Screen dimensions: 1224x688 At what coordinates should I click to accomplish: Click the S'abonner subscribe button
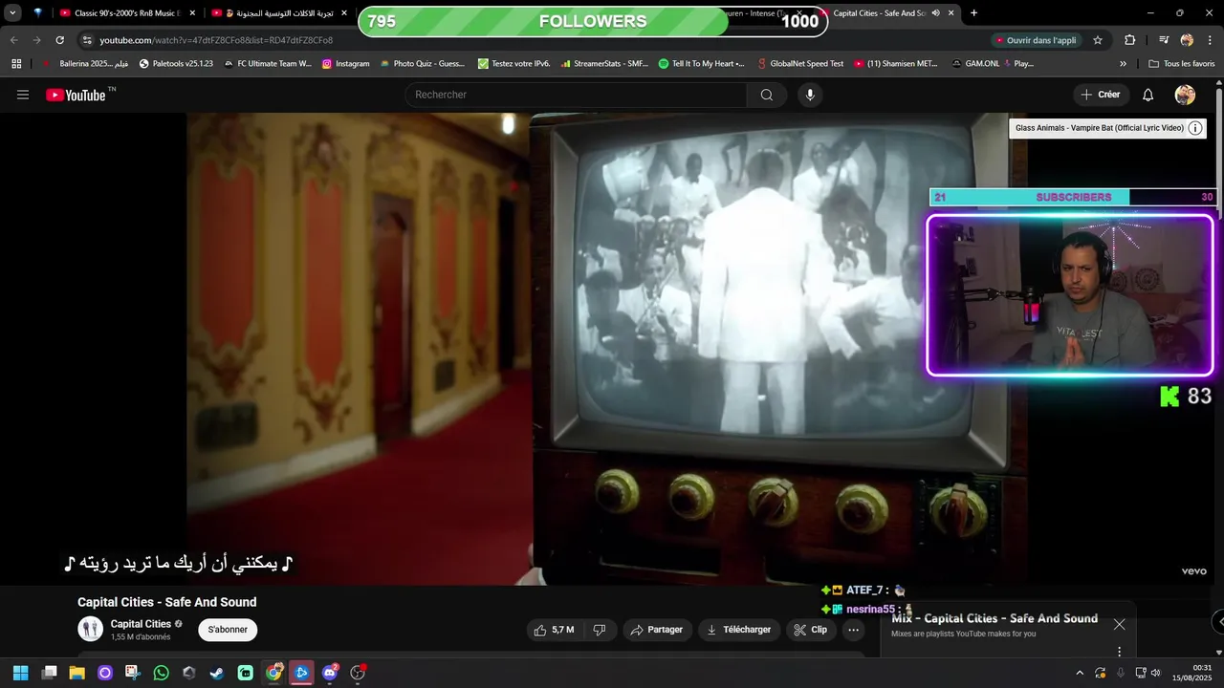(228, 630)
